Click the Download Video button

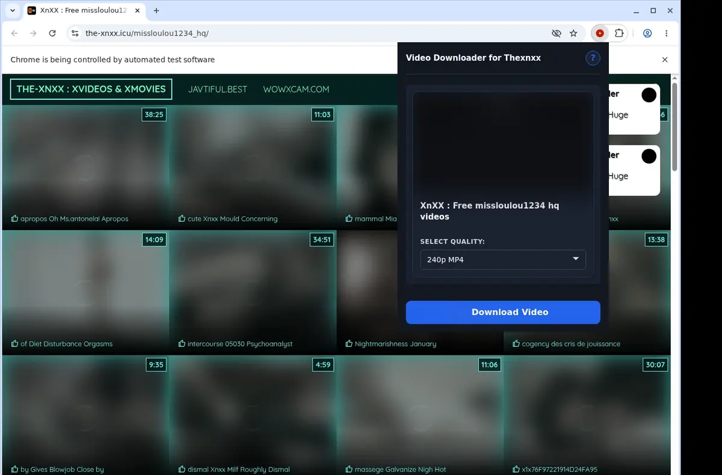503,312
